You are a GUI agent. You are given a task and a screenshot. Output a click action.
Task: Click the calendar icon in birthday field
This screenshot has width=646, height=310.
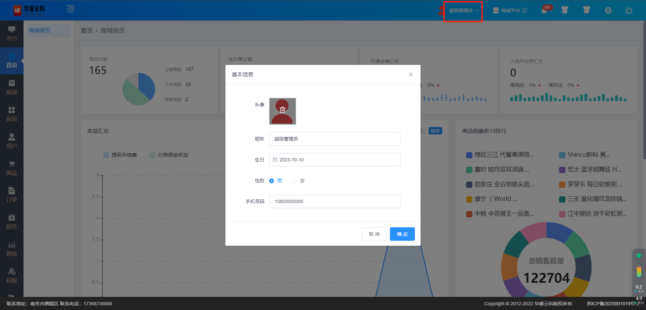tap(275, 160)
